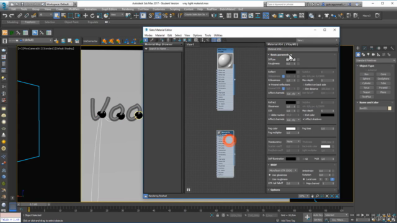
Task: Click the Pan hand icon in Slate editor
Action: coord(312,196)
